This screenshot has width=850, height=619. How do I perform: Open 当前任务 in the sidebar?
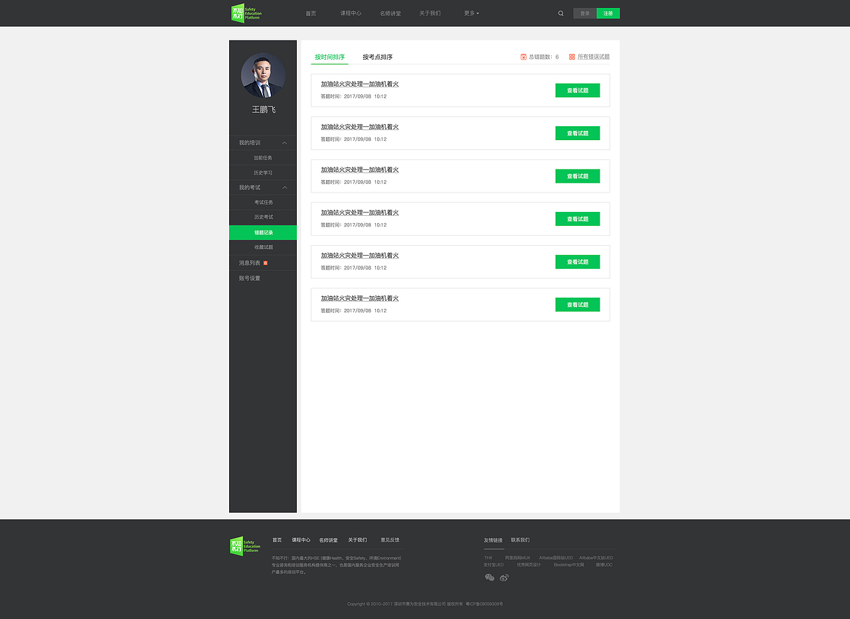(x=263, y=158)
